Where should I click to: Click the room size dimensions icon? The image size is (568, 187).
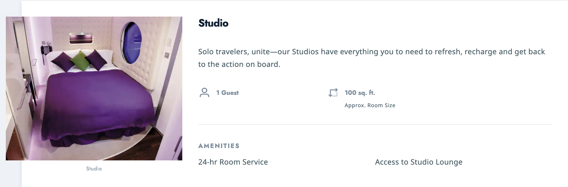(x=333, y=92)
